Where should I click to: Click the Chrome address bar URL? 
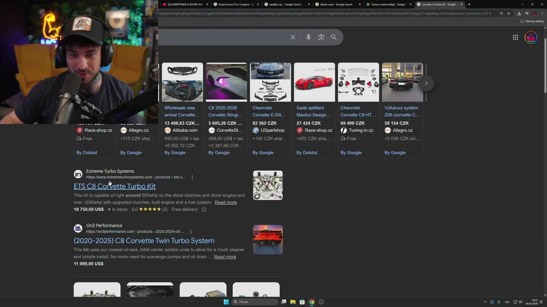point(325,13)
